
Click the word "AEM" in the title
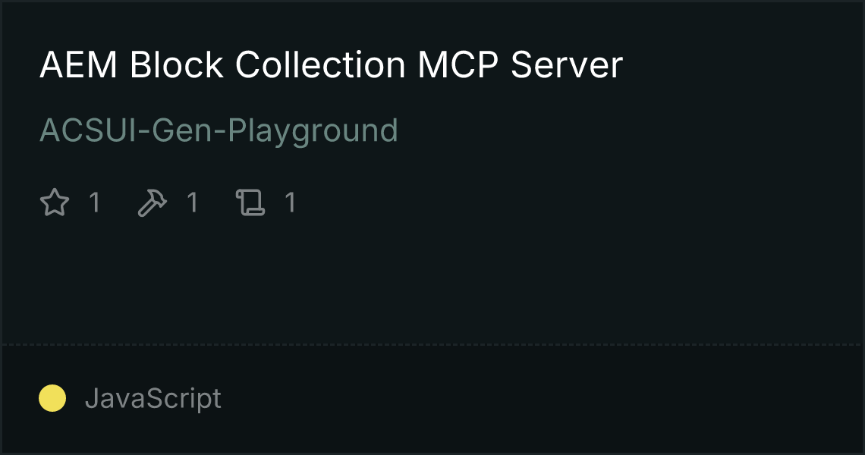click(x=78, y=64)
